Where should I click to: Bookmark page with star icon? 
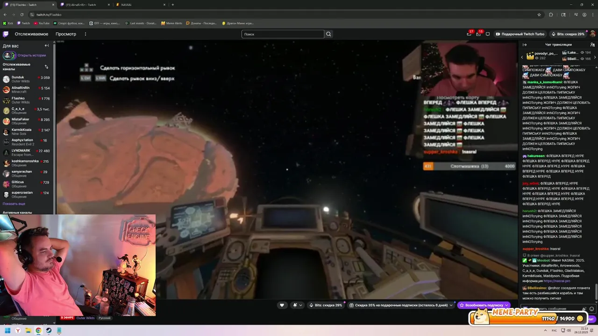click(x=539, y=14)
